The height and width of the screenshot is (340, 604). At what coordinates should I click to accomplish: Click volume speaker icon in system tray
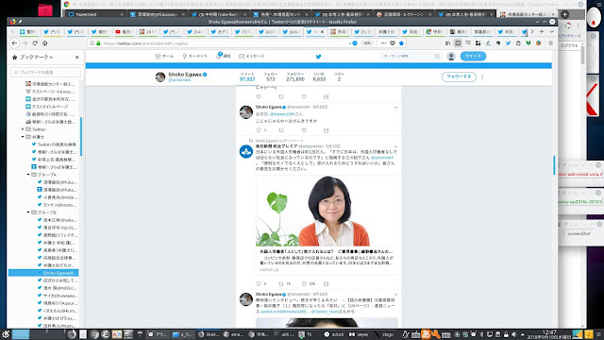[514, 334]
